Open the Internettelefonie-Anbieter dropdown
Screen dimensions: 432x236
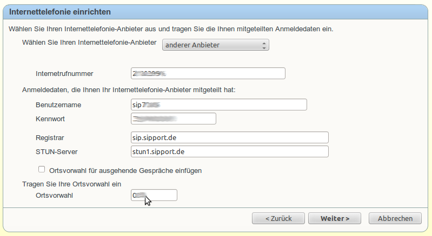point(215,45)
